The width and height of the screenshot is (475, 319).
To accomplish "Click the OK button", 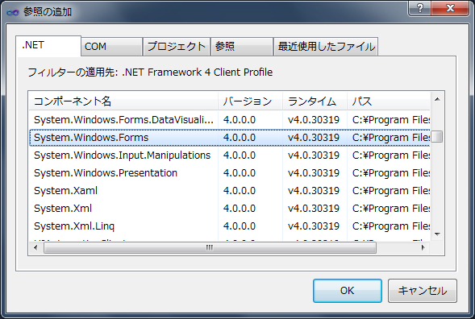I will pyautogui.click(x=348, y=291).
